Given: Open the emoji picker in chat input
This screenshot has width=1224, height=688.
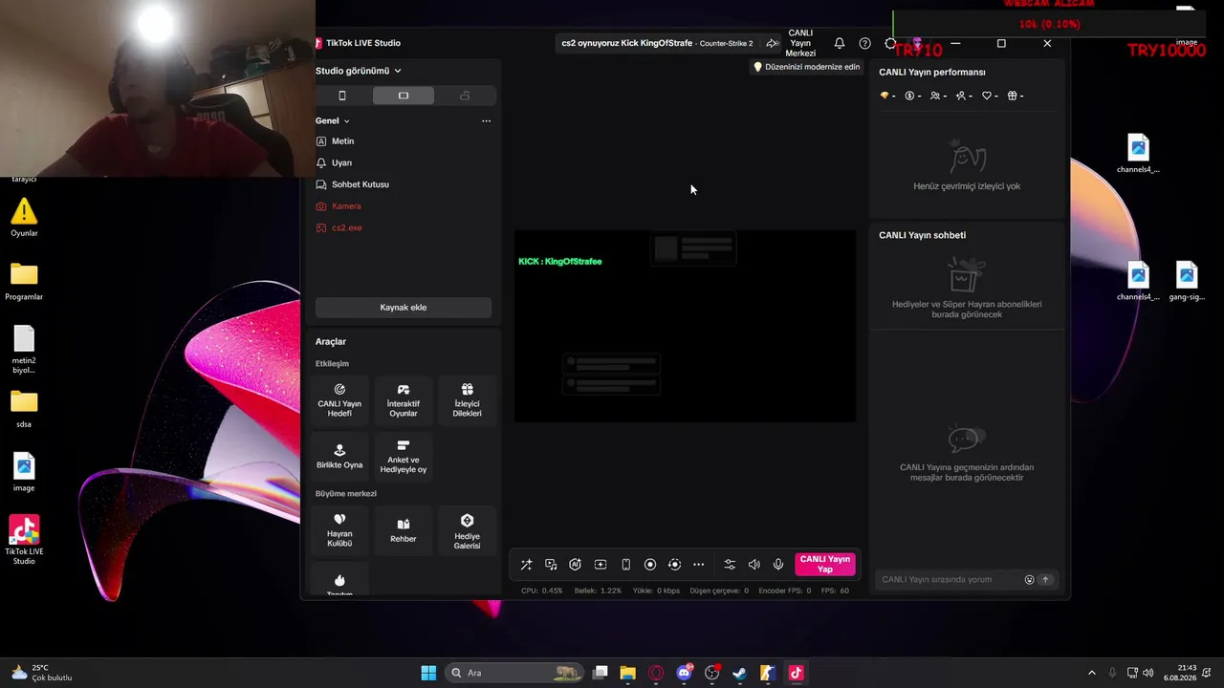Looking at the screenshot, I should (x=1029, y=579).
